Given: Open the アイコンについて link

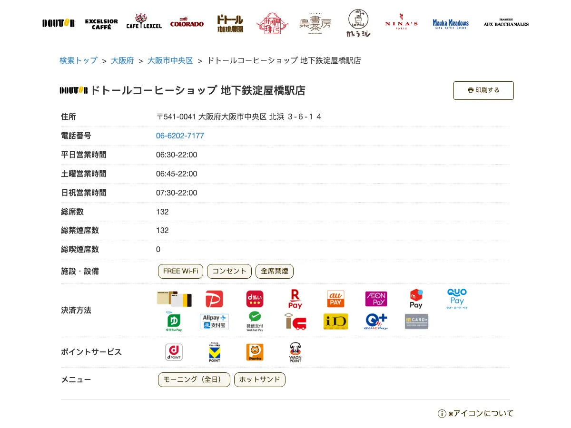Looking at the screenshot, I should (481, 414).
